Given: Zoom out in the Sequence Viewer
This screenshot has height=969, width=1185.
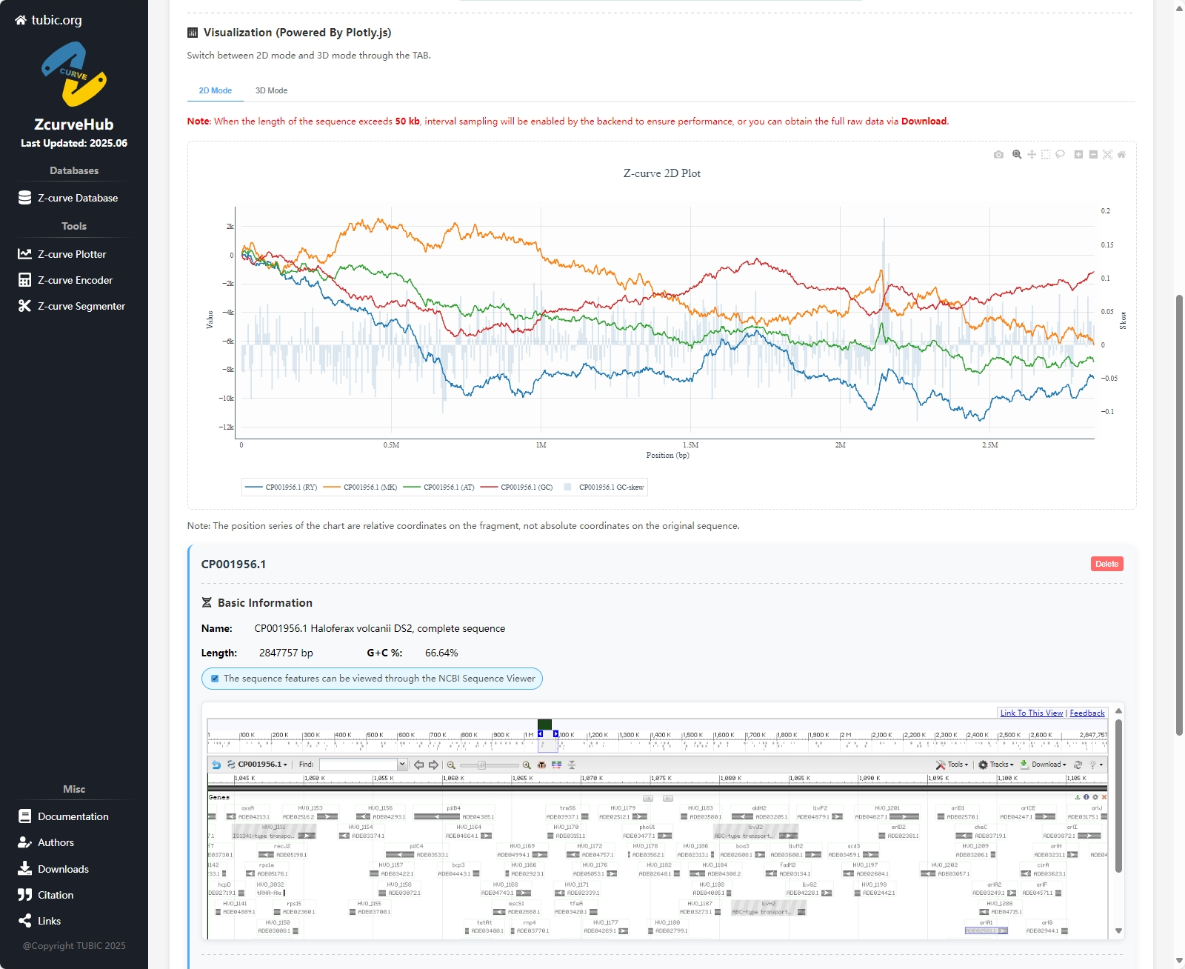Looking at the screenshot, I should coord(451,765).
